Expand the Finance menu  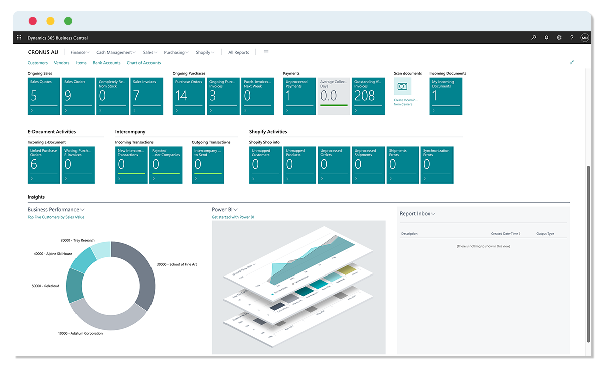tap(80, 52)
